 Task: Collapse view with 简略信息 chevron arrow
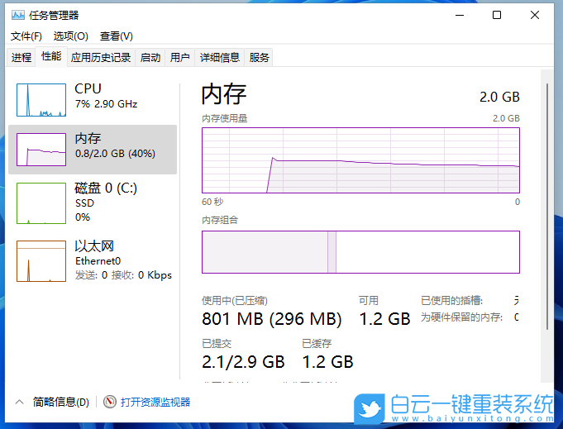tap(20, 402)
